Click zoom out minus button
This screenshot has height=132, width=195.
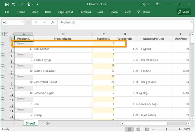(x=153, y=129)
